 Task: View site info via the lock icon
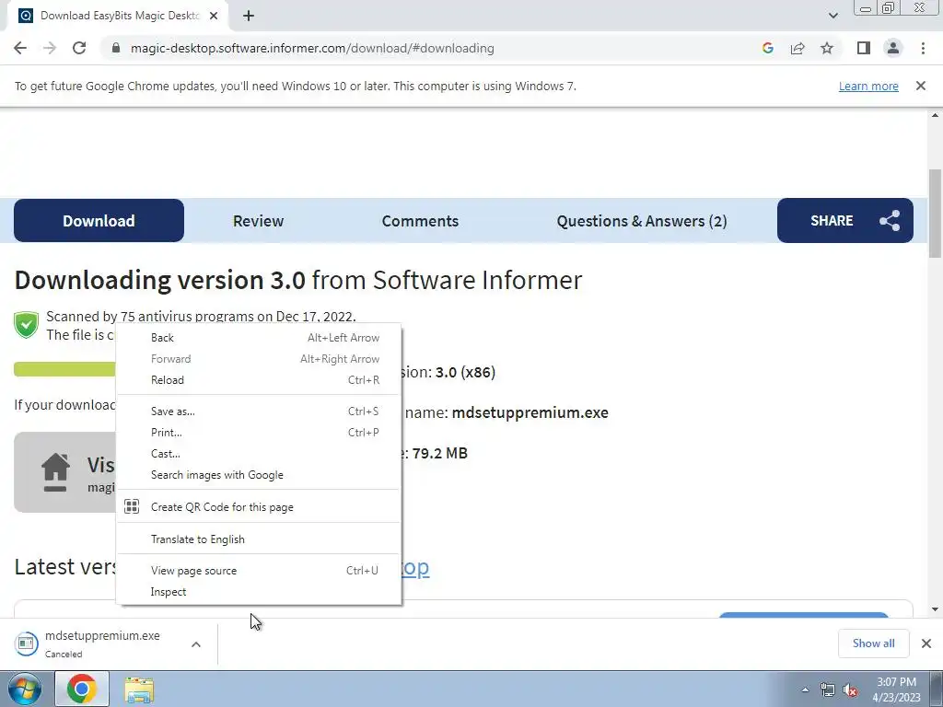tap(116, 48)
